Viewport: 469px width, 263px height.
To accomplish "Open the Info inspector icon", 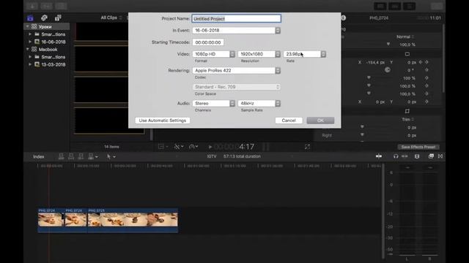I will pos(344,18).
